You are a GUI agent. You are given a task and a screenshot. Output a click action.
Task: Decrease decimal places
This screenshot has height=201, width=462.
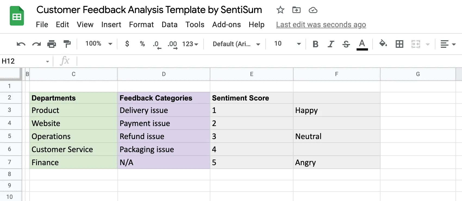coord(157,45)
